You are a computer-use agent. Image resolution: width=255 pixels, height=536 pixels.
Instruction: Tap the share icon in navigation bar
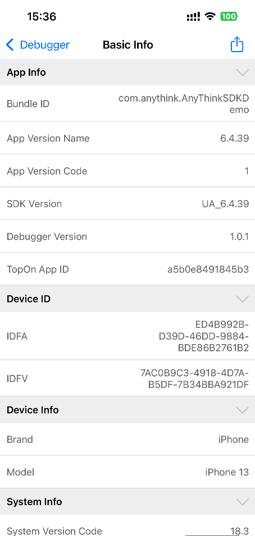point(237,44)
